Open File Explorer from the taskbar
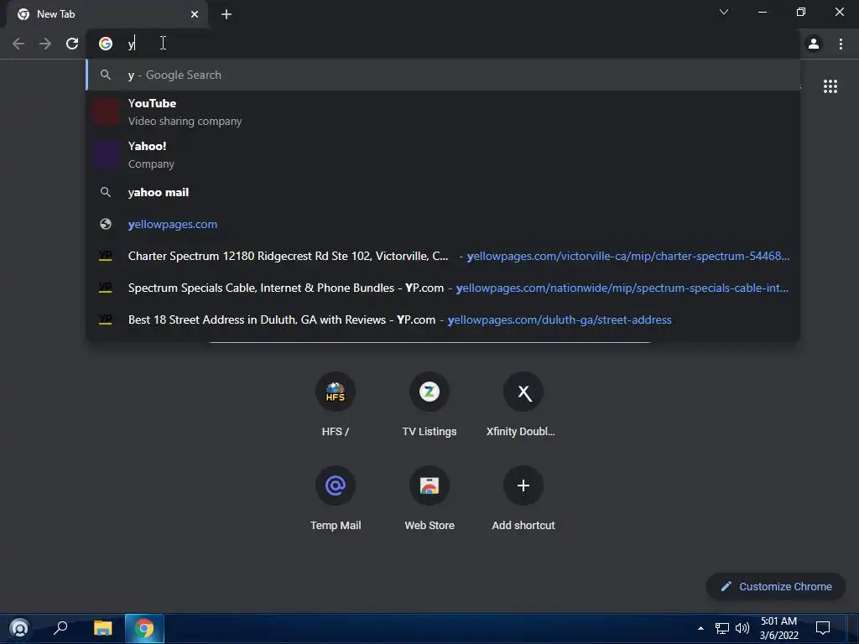The image size is (859, 644). [x=102, y=628]
